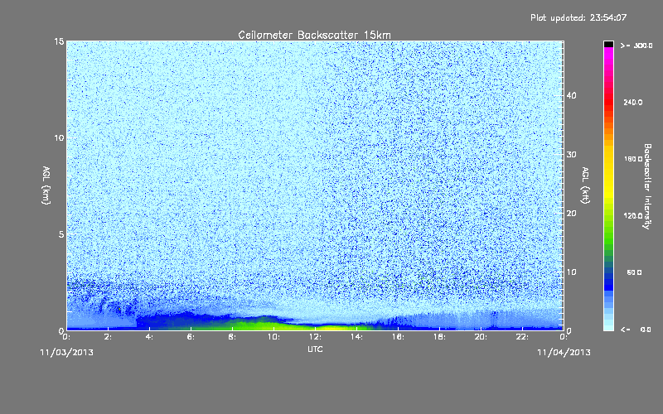Screen dimensions: 663x414
Task: Click the '180.0' colorbar value
Action: (x=633, y=159)
